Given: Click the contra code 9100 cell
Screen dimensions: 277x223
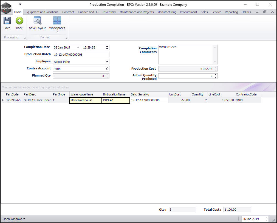Looking at the screenshot, I should [x=248, y=100].
